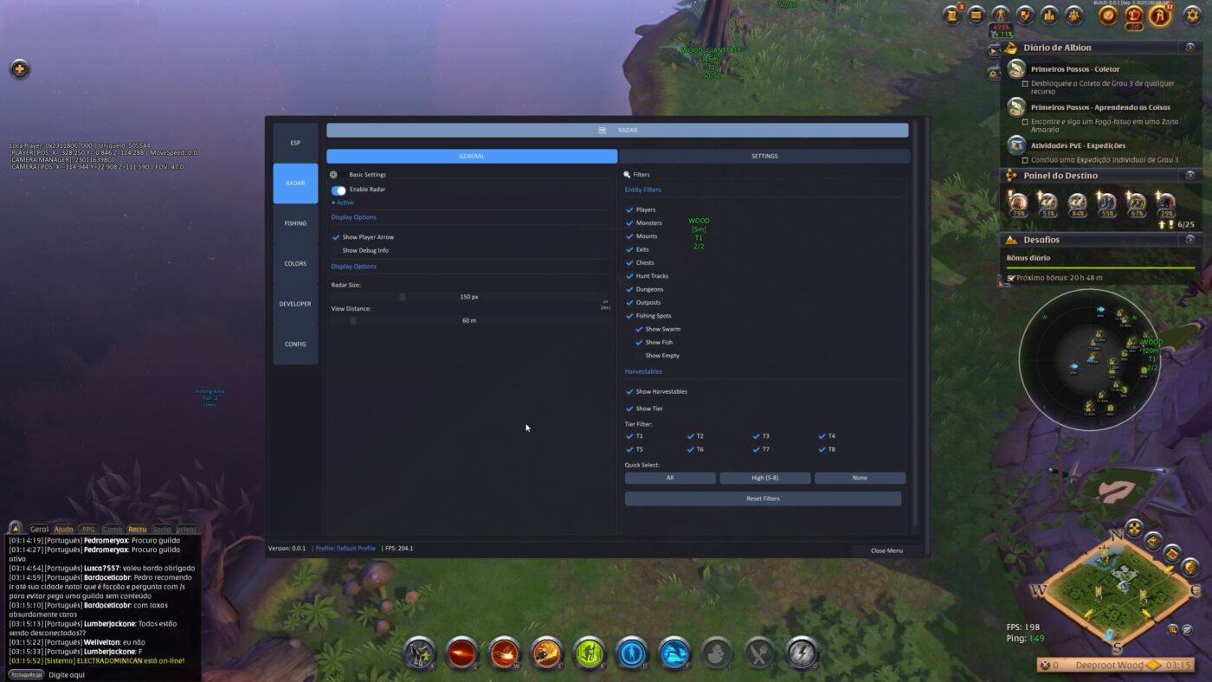
Task: Toggle the Enable Radar switch
Action: pos(338,190)
